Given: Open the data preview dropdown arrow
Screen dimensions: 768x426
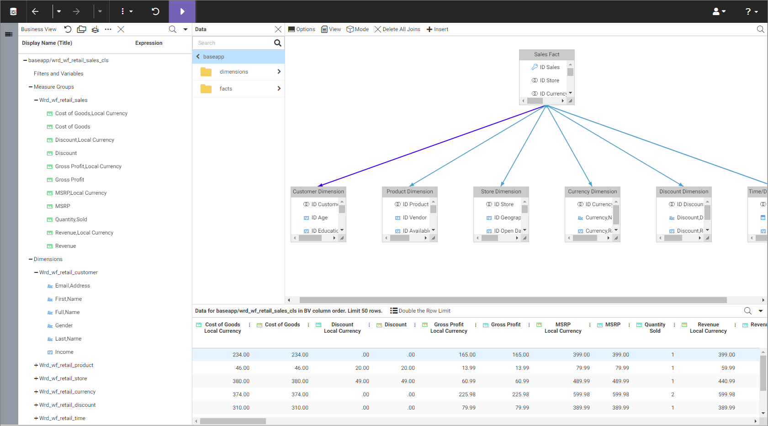Looking at the screenshot, I should click(x=761, y=311).
